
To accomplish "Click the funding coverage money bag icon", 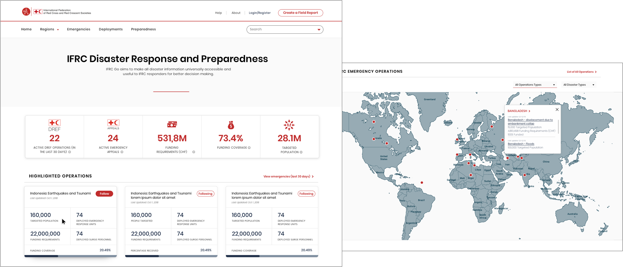I will point(231,125).
